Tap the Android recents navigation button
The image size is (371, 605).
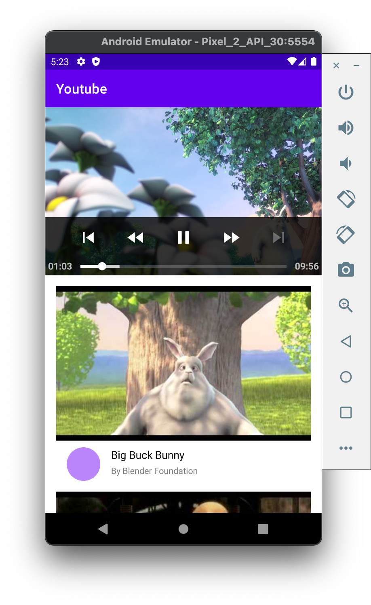click(x=263, y=529)
